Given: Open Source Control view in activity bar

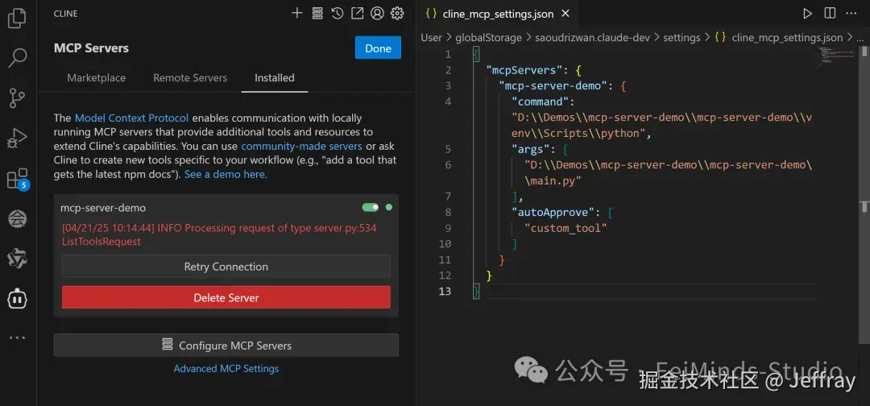Looking at the screenshot, I should pos(17,98).
